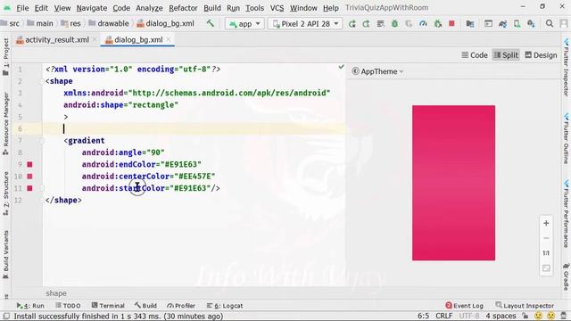Open the Navigate menu

point(91,8)
